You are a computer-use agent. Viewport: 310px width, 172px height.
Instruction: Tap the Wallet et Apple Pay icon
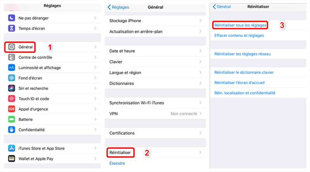coord(12,158)
